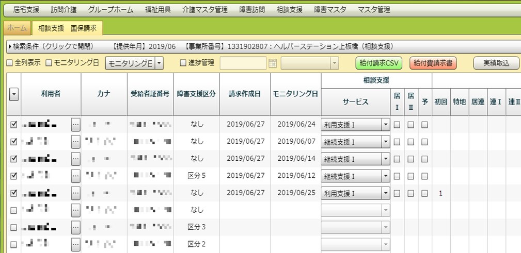Viewport: 521px width, 253px height.
Task: Tick the 居Ⅰ checkbox in the first row
Action: click(x=397, y=125)
